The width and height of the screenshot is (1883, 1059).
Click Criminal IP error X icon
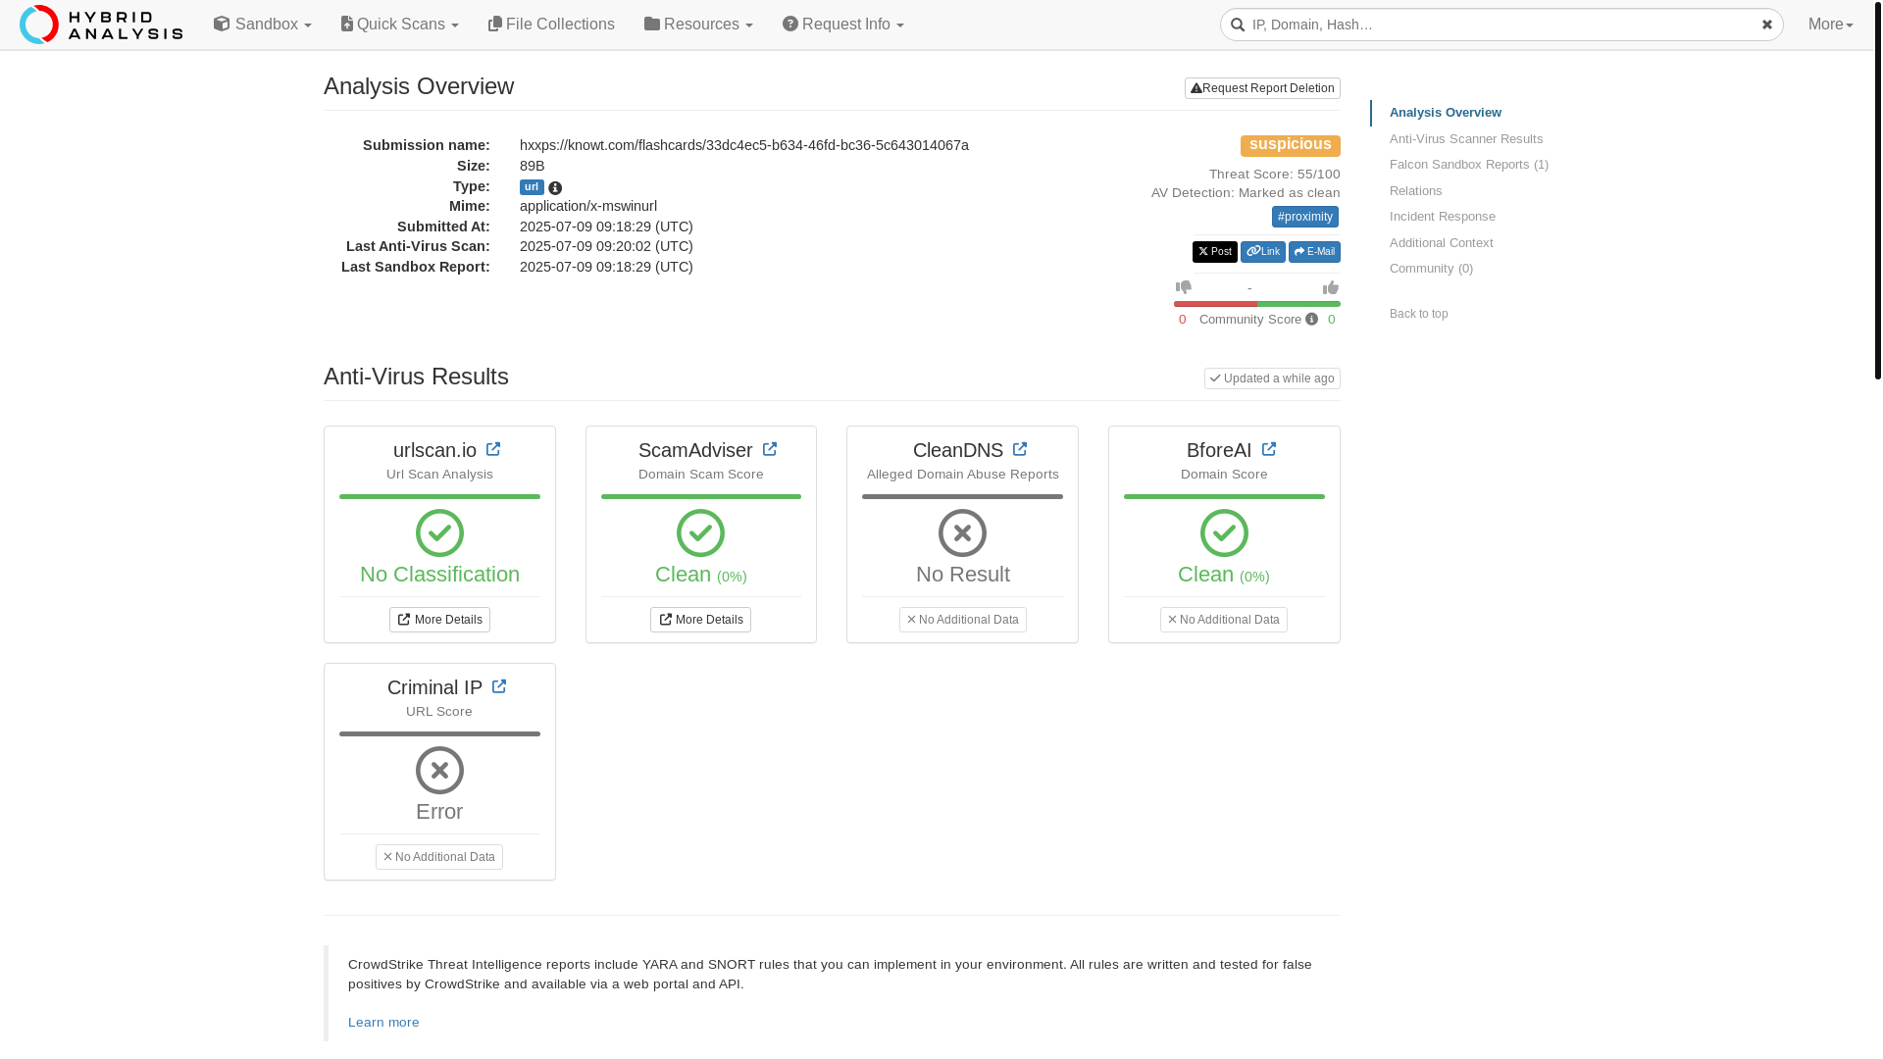(x=439, y=771)
